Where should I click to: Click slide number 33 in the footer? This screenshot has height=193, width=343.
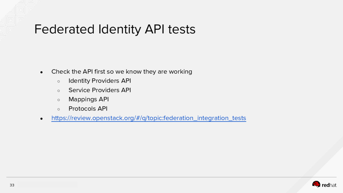coord(12,185)
